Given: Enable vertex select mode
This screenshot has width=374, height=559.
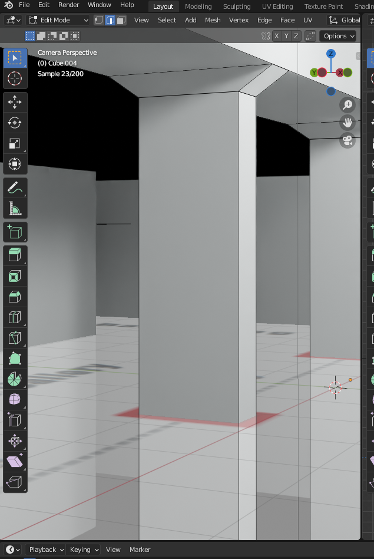Looking at the screenshot, I should pyautogui.click(x=99, y=20).
